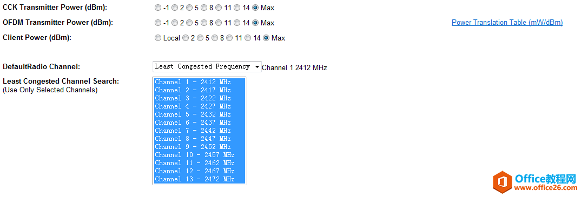
Task: Select Channel 6 - 2437 MHz in list
Action: pyautogui.click(x=200, y=123)
